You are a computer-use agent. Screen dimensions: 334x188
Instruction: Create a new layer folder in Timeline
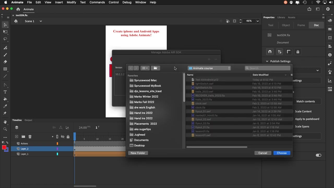23,137
